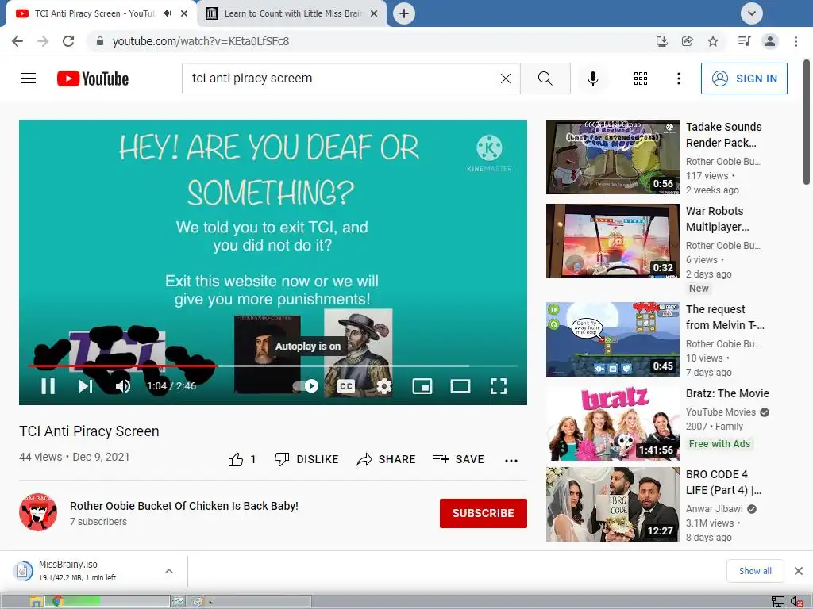Image resolution: width=813 pixels, height=609 pixels.
Task: Open BRO CODE 4 LIFE thumbnail
Action: tap(612, 504)
